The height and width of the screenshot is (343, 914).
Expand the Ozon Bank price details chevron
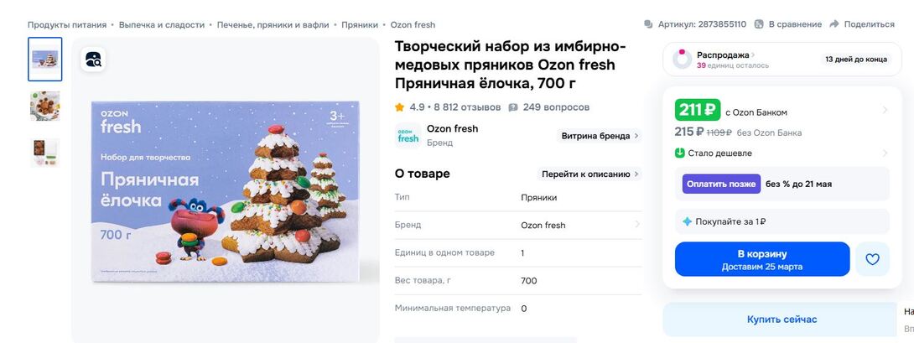point(885,110)
